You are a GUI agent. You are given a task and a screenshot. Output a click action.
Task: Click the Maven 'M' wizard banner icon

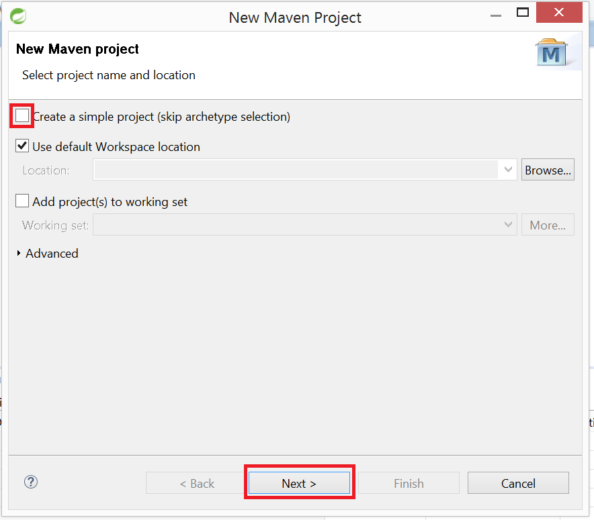551,53
